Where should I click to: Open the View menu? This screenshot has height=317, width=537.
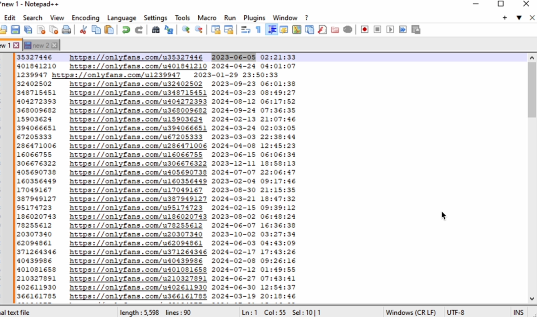[57, 18]
